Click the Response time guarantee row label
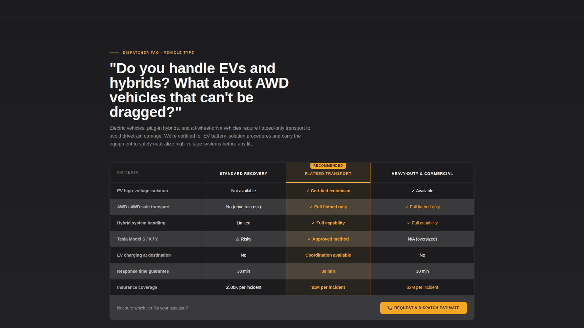The height and width of the screenshot is (328, 584). tap(143, 271)
